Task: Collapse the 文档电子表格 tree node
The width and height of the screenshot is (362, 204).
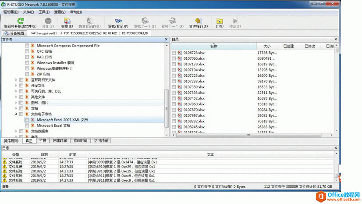Action: (16, 114)
